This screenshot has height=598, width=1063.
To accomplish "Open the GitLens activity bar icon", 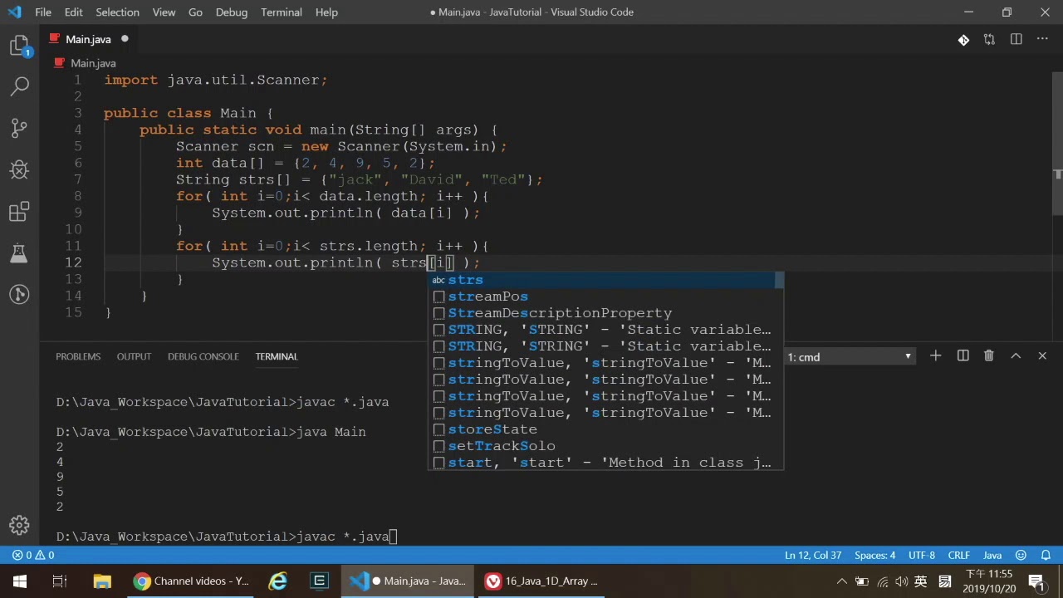I will click(19, 294).
